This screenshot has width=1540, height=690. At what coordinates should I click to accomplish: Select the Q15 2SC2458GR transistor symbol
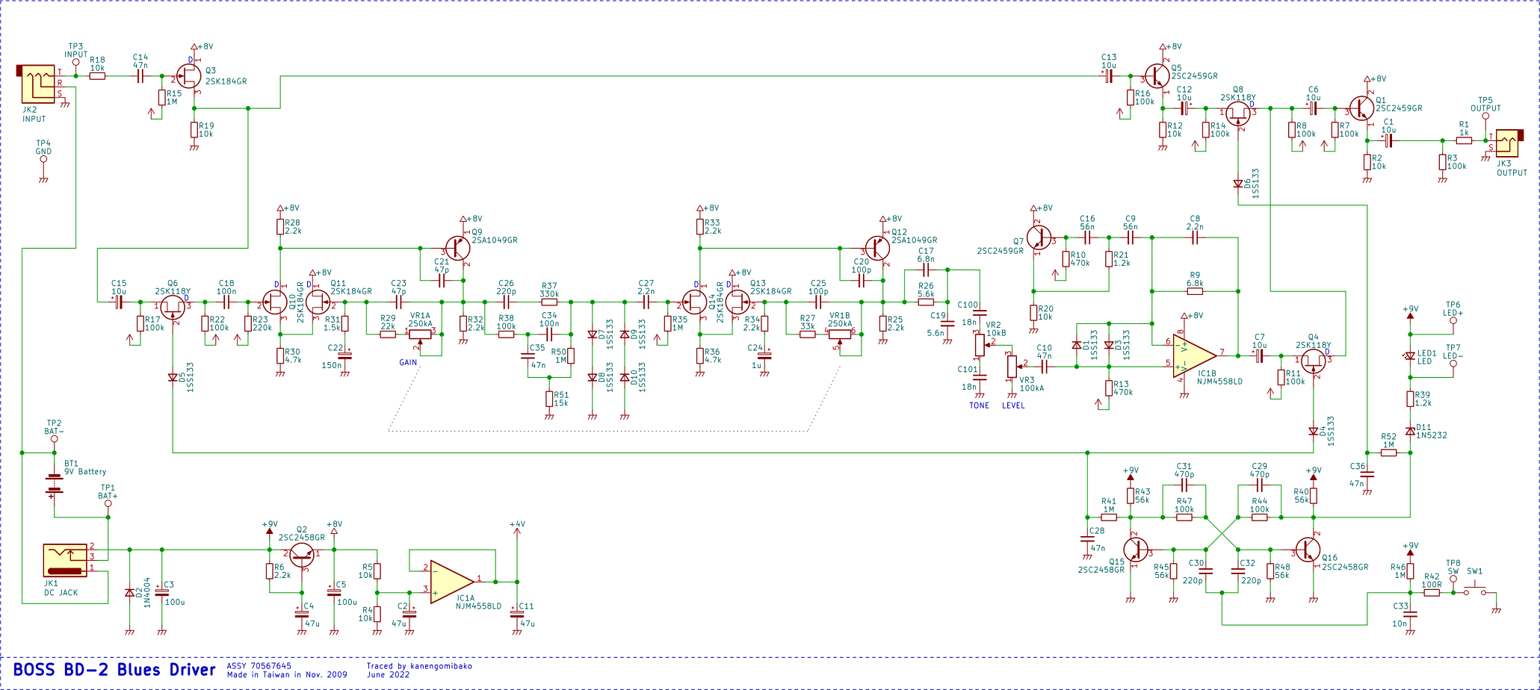coord(1136,550)
